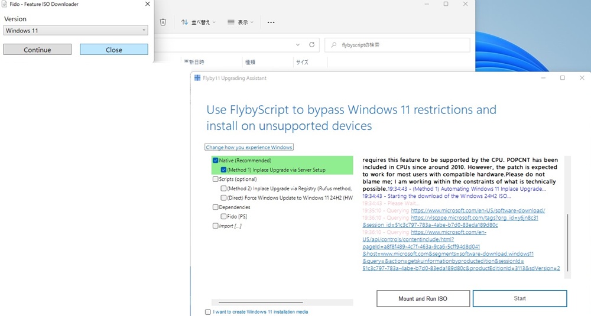Close the Fido Feature ISO Downloader window

click(x=147, y=4)
